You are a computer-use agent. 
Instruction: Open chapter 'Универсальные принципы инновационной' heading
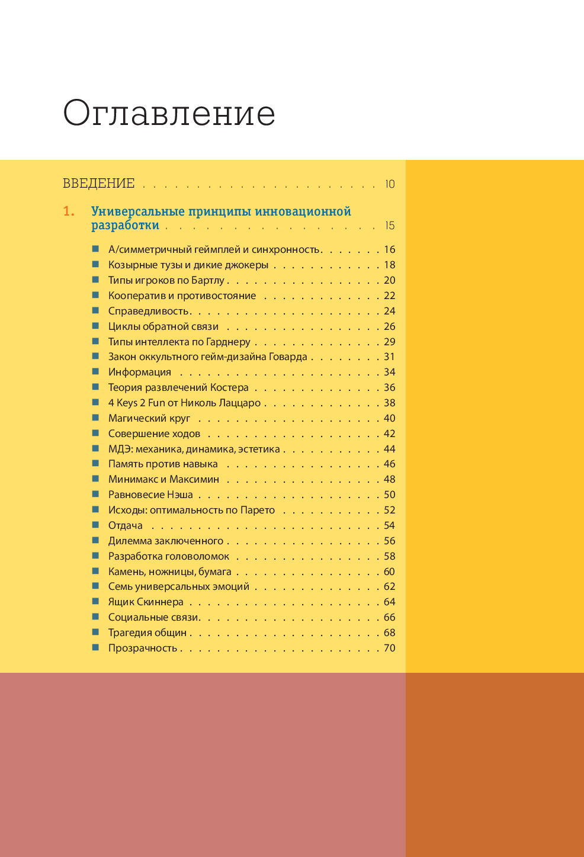pyautogui.click(x=221, y=211)
